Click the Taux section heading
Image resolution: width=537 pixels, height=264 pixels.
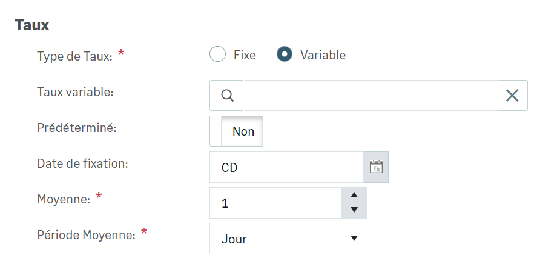pyautogui.click(x=31, y=25)
